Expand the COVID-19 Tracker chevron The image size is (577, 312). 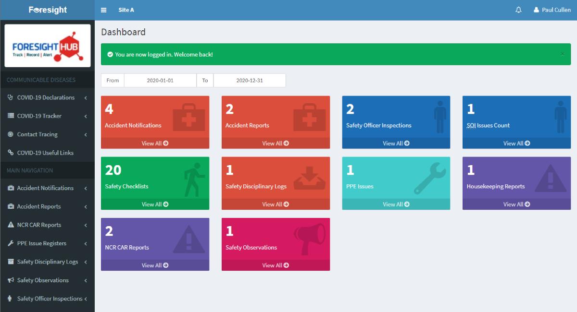(86, 116)
